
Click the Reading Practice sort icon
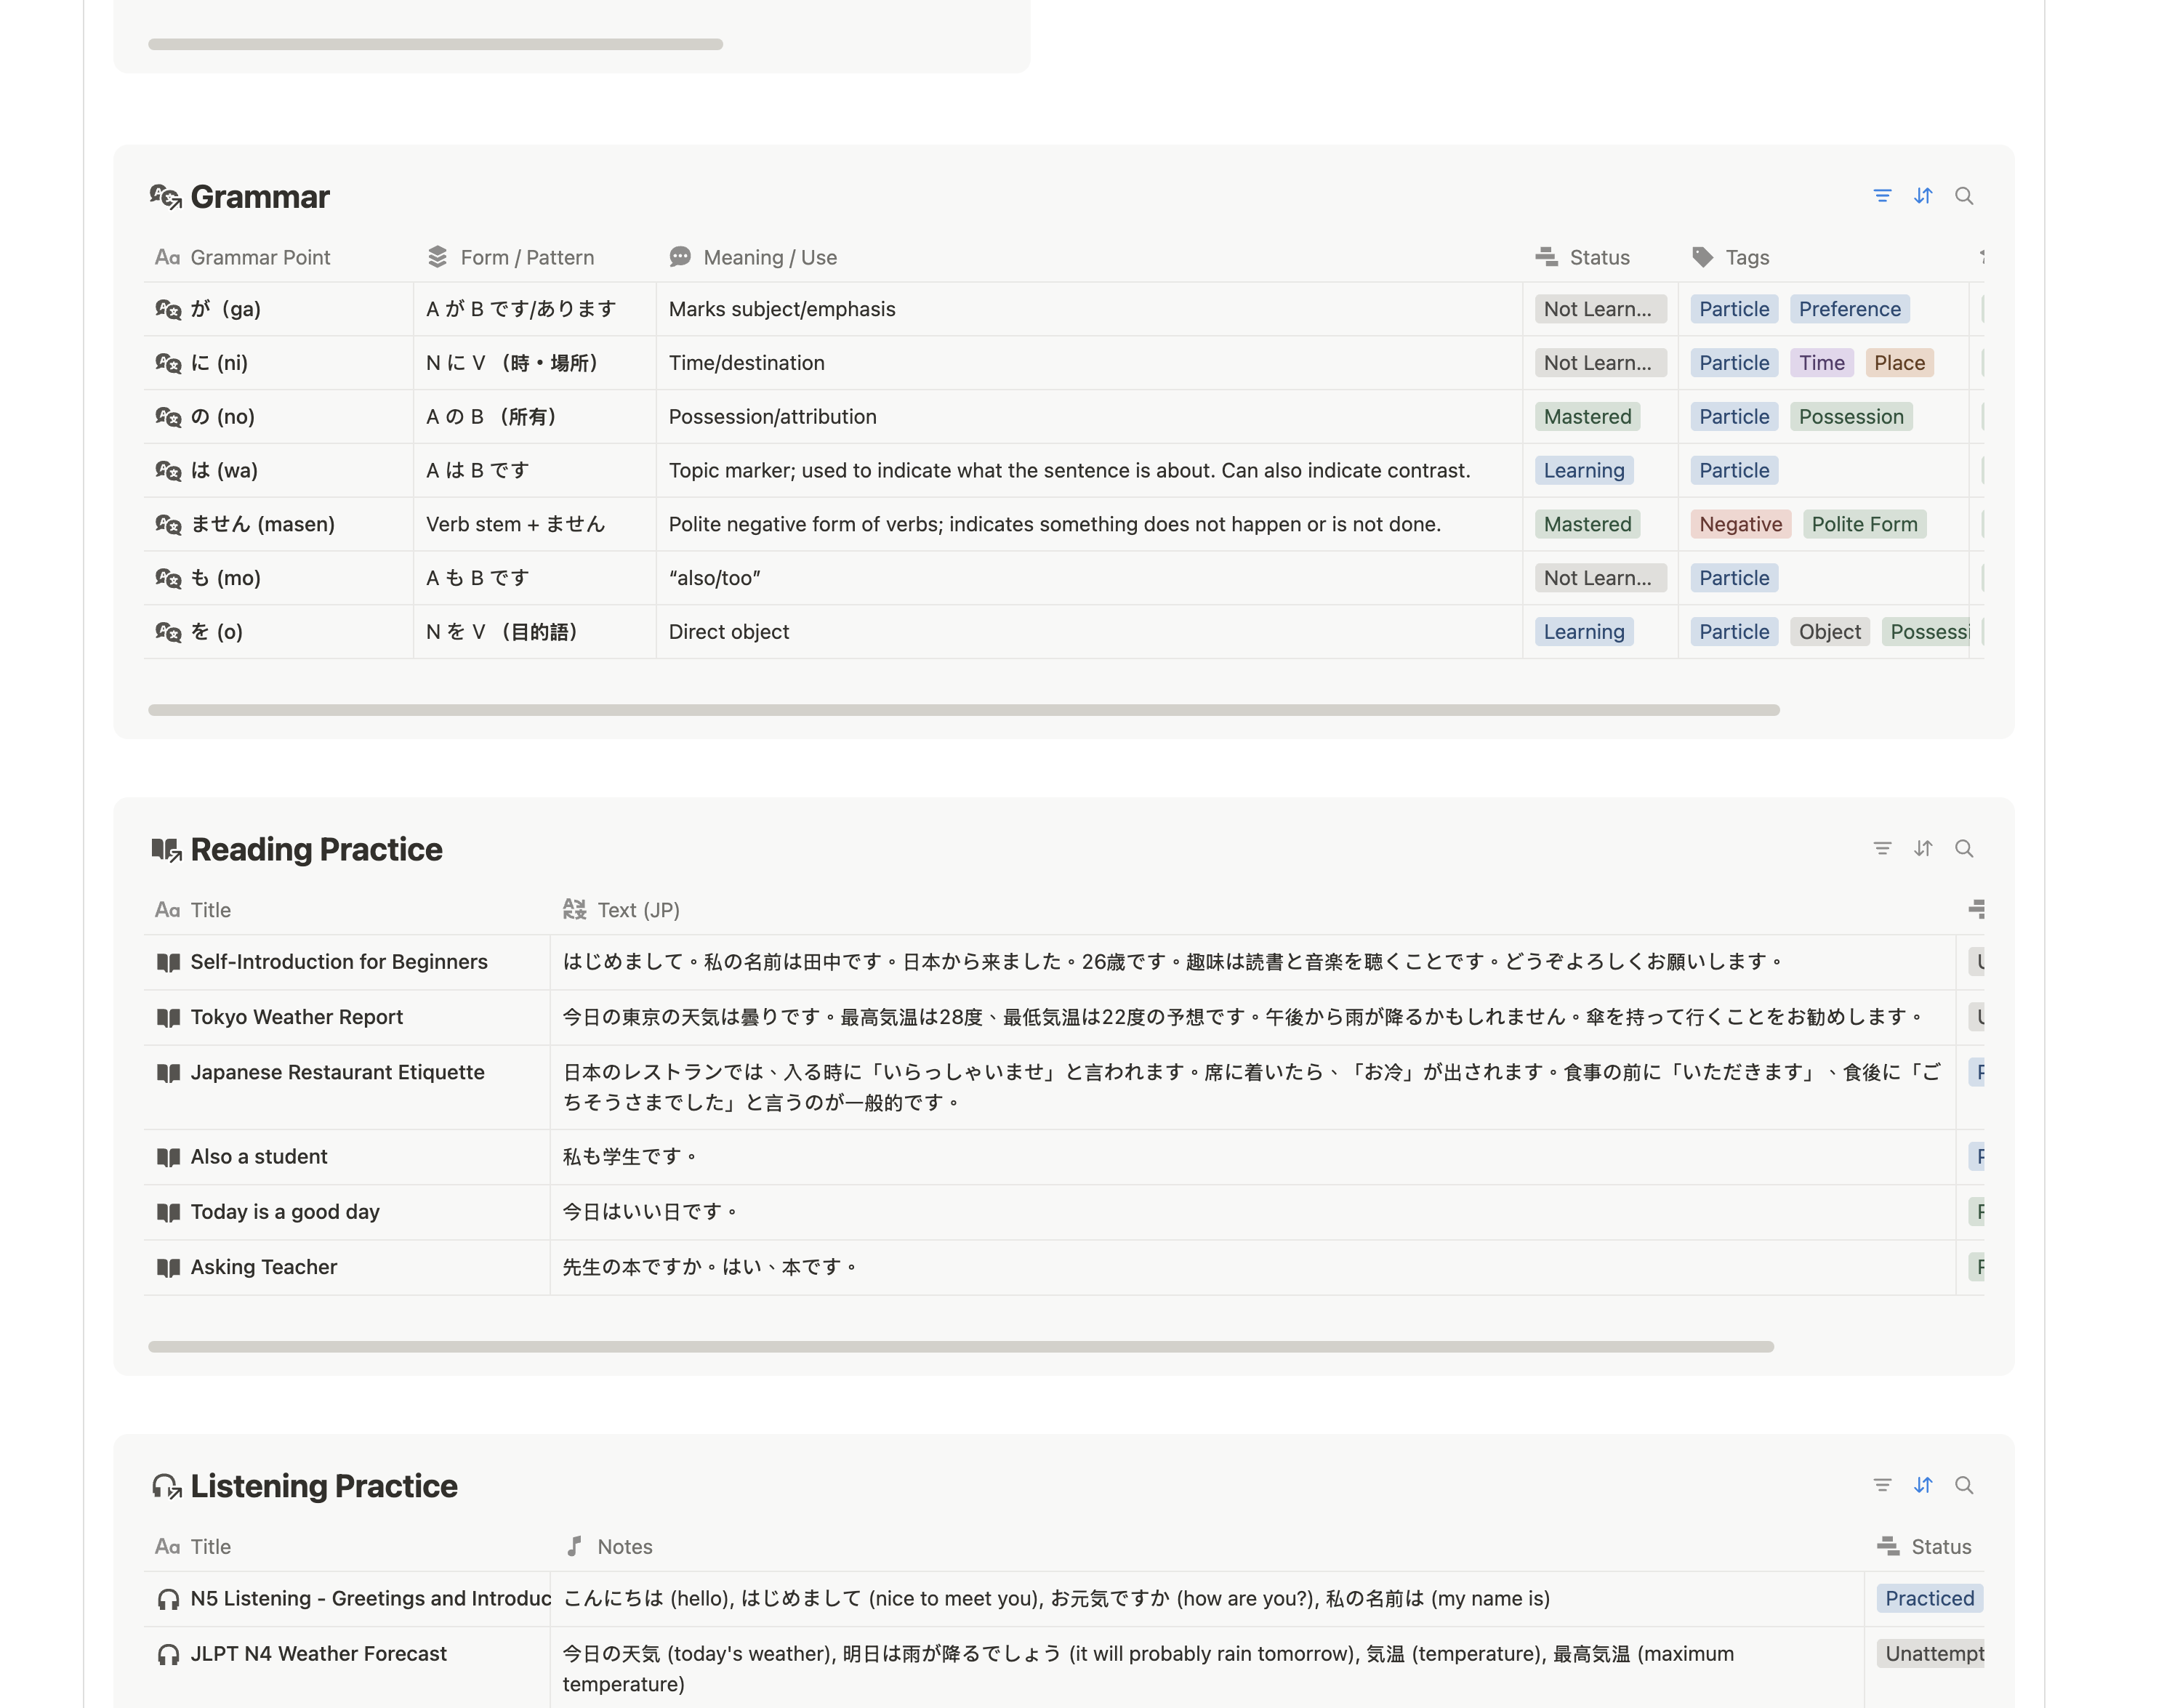1922,848
